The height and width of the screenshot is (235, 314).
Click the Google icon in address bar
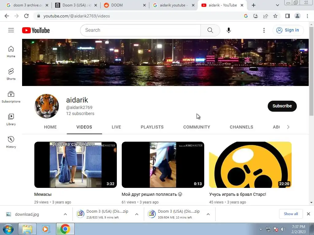[x=246, y=16]
